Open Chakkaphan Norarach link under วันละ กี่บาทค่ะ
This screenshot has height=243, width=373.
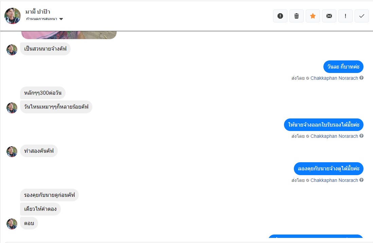pos(334,78)
